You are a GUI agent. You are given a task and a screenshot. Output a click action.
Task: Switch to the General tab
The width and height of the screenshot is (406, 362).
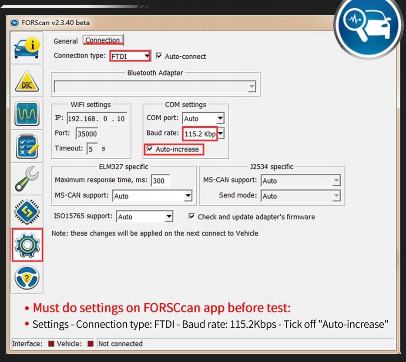(x=66, y=41)
